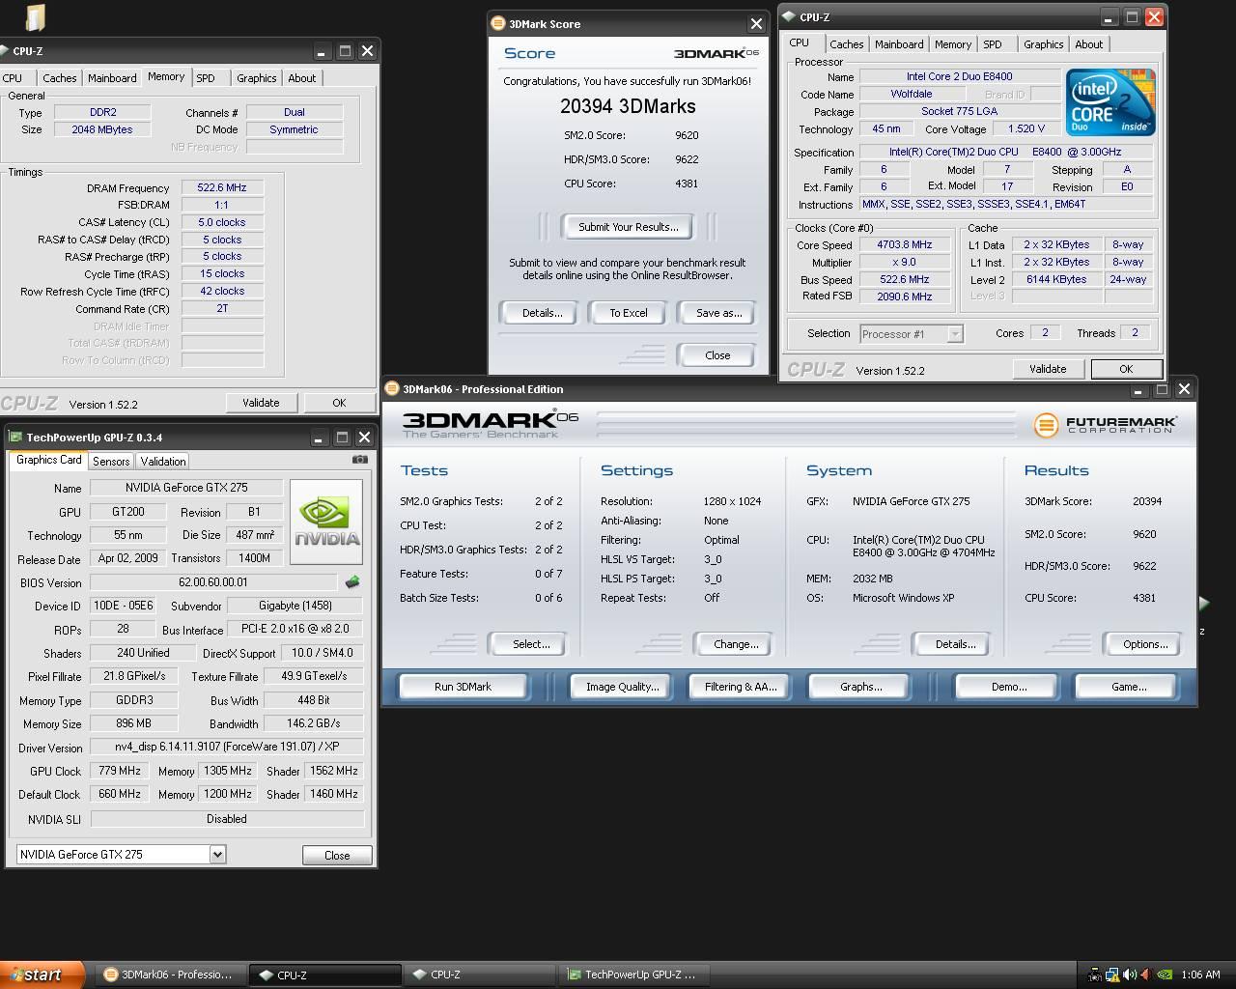
Task: Click the Core Voltage 1.520 V value
Action: (x=1025, y=128)
